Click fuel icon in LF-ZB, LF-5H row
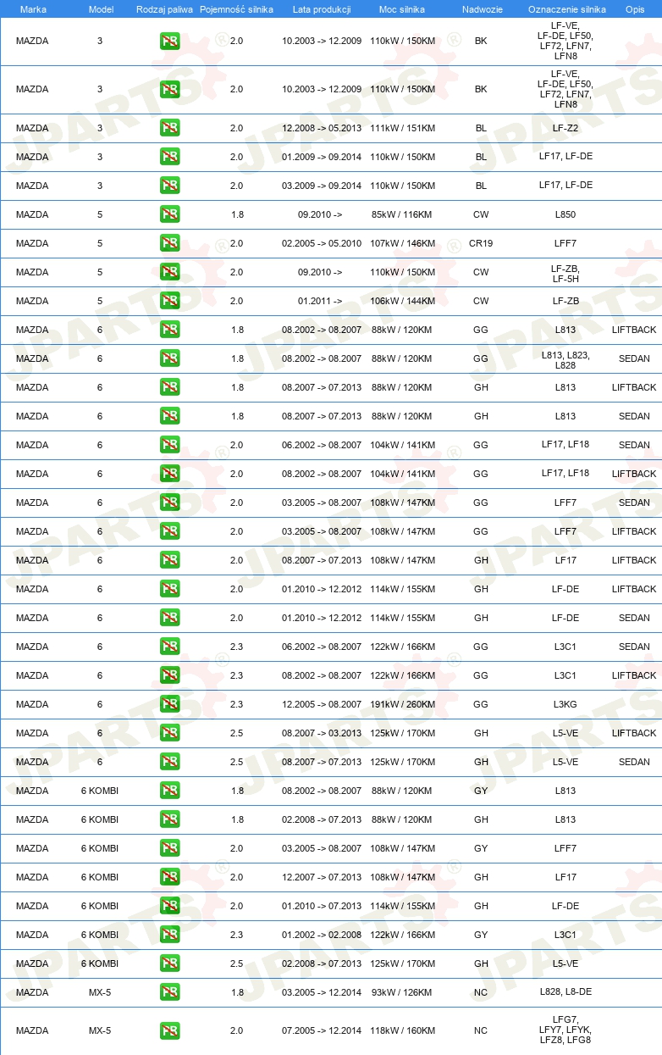Image resolution: width=662 pixels, height=1055 pixels. 169,272
